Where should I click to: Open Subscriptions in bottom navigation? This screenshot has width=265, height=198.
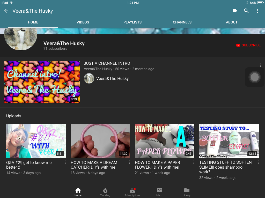tap(132, 192)
